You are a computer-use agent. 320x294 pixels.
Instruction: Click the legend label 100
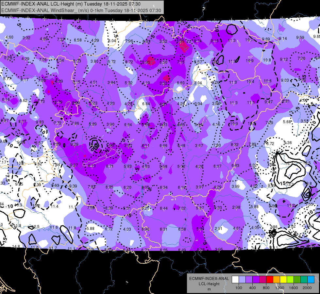coord(239,288)
